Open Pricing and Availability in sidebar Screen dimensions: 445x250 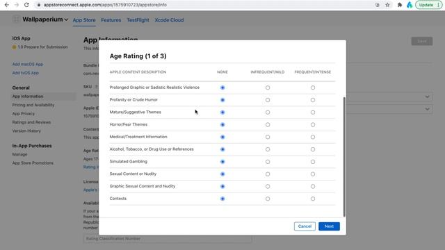33,105
